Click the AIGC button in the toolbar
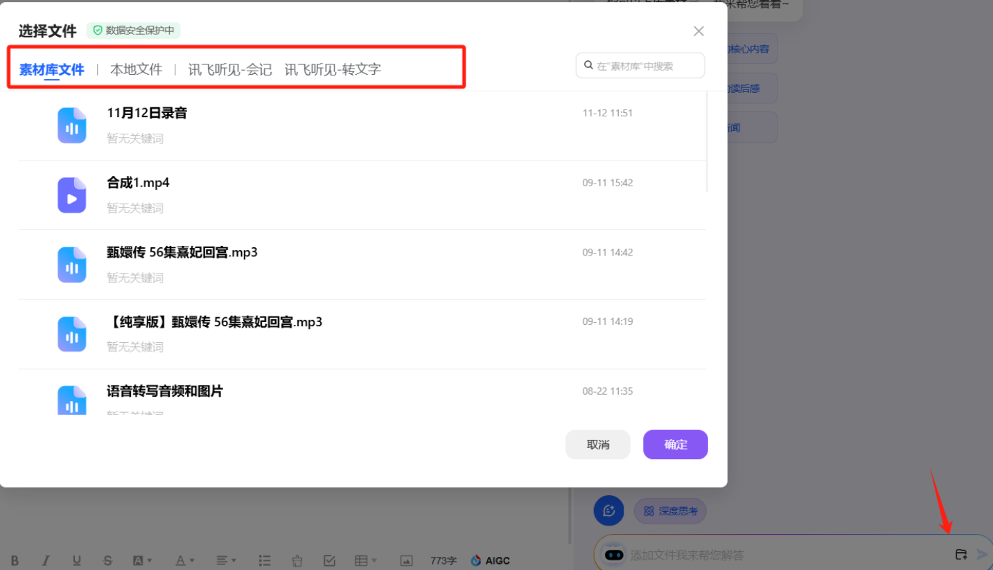The height and width of the screenshot is (570, 993). click(x=490, y=560)
